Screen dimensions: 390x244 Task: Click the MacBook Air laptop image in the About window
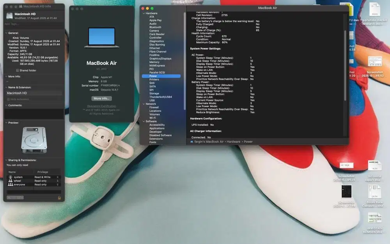101,37
